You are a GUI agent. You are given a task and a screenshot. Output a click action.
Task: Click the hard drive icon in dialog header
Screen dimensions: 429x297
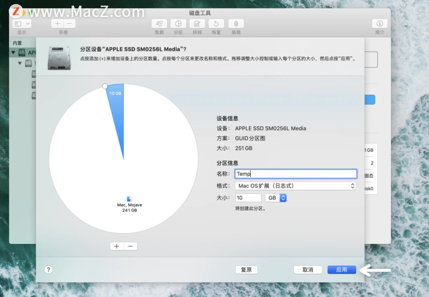tap(59, 58)
